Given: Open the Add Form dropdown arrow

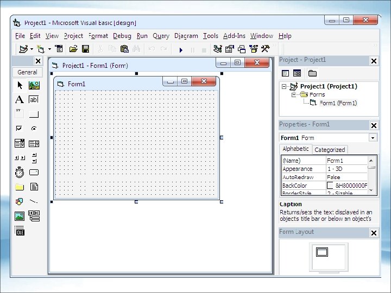Looking at the screenshot, I should click(x=49, y=49).
